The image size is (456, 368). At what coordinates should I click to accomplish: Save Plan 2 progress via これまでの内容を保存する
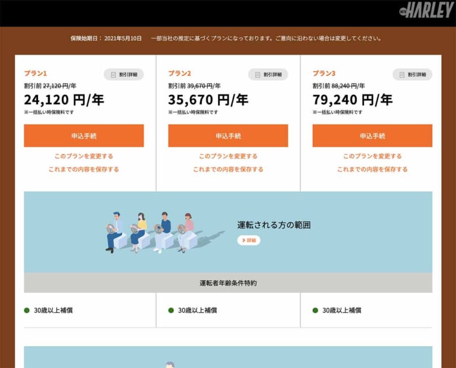pyautogui.click(x=228, y=169)
